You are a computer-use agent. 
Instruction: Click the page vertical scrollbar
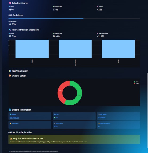[x=147, y=111]
